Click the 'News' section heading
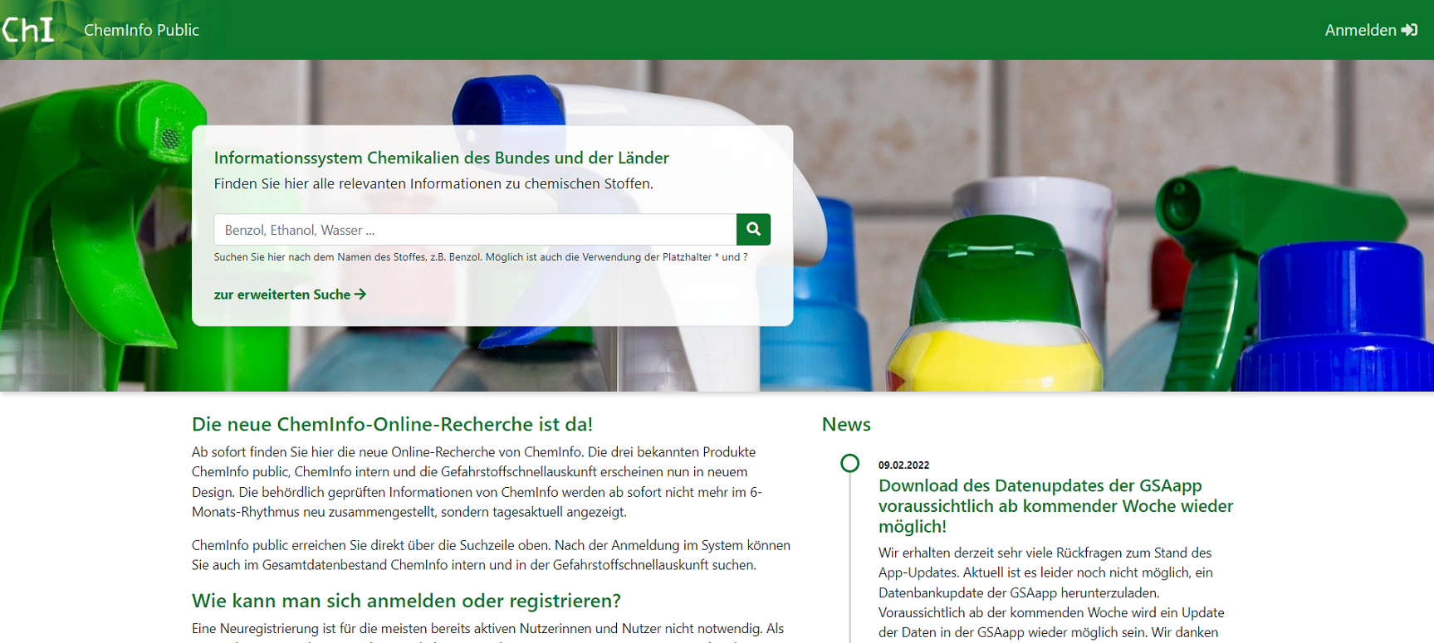 coord(846,425)
